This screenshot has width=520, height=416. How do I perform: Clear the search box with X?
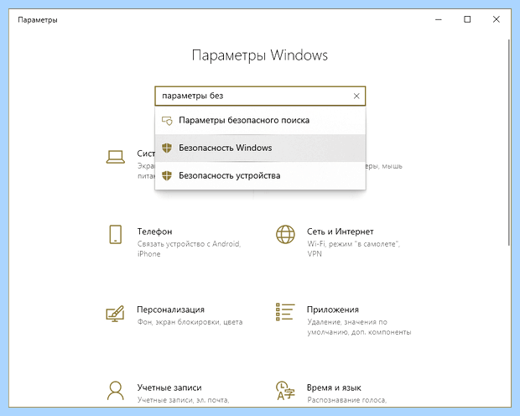tap(356, 96)
